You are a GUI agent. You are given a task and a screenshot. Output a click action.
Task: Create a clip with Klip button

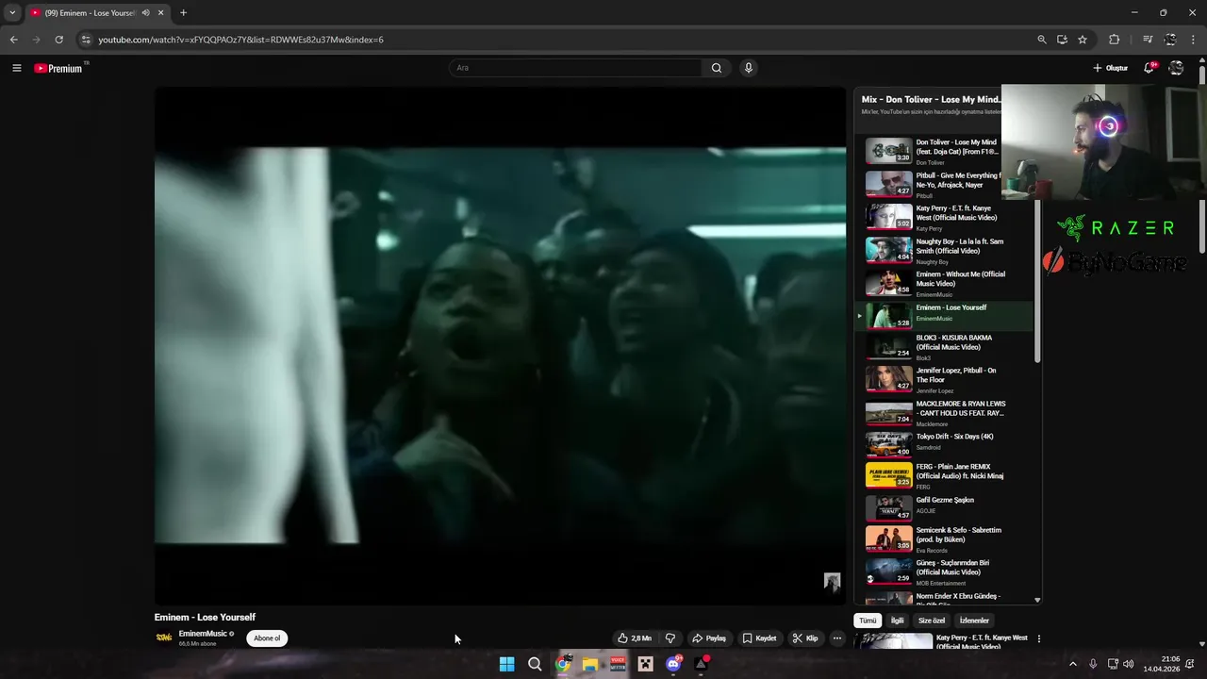click(805, 638)
